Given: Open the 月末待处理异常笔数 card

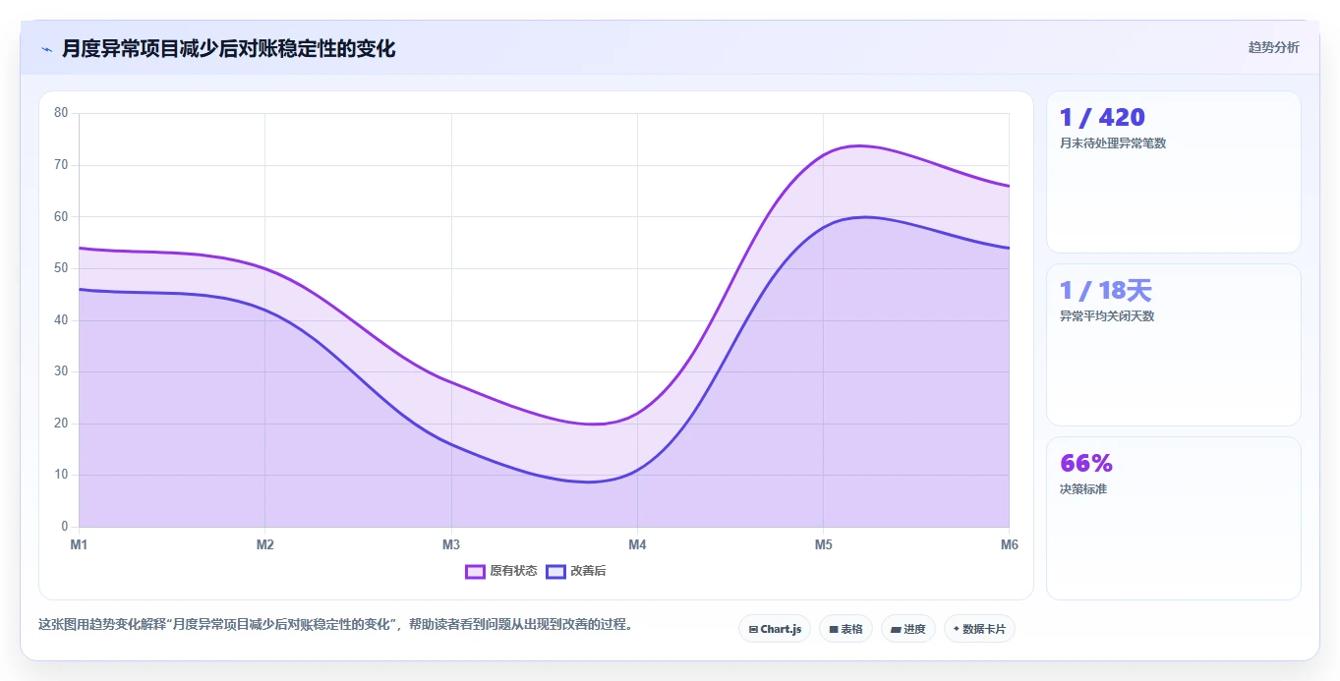Looking at the screenshot, I should (1174, 172).
